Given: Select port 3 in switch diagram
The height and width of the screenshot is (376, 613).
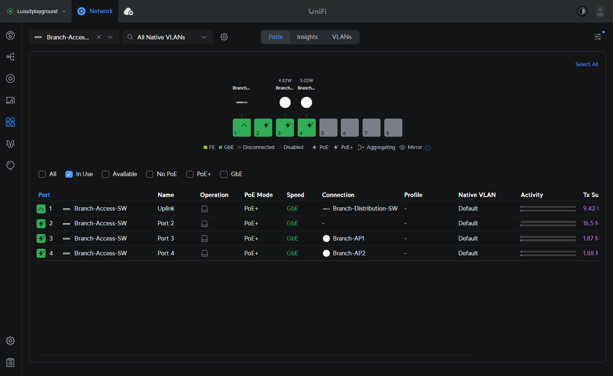Looking at the screenshot, I should coord(285,128).
